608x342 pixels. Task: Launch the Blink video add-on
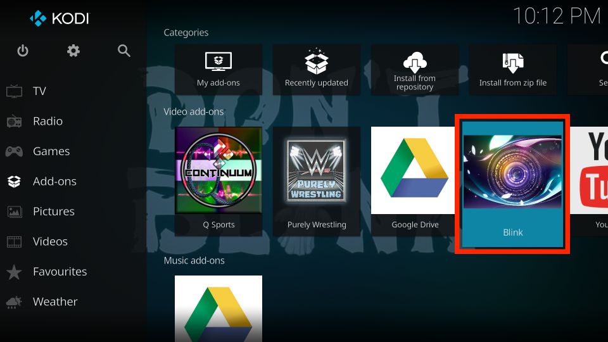(x=512, y=184)
